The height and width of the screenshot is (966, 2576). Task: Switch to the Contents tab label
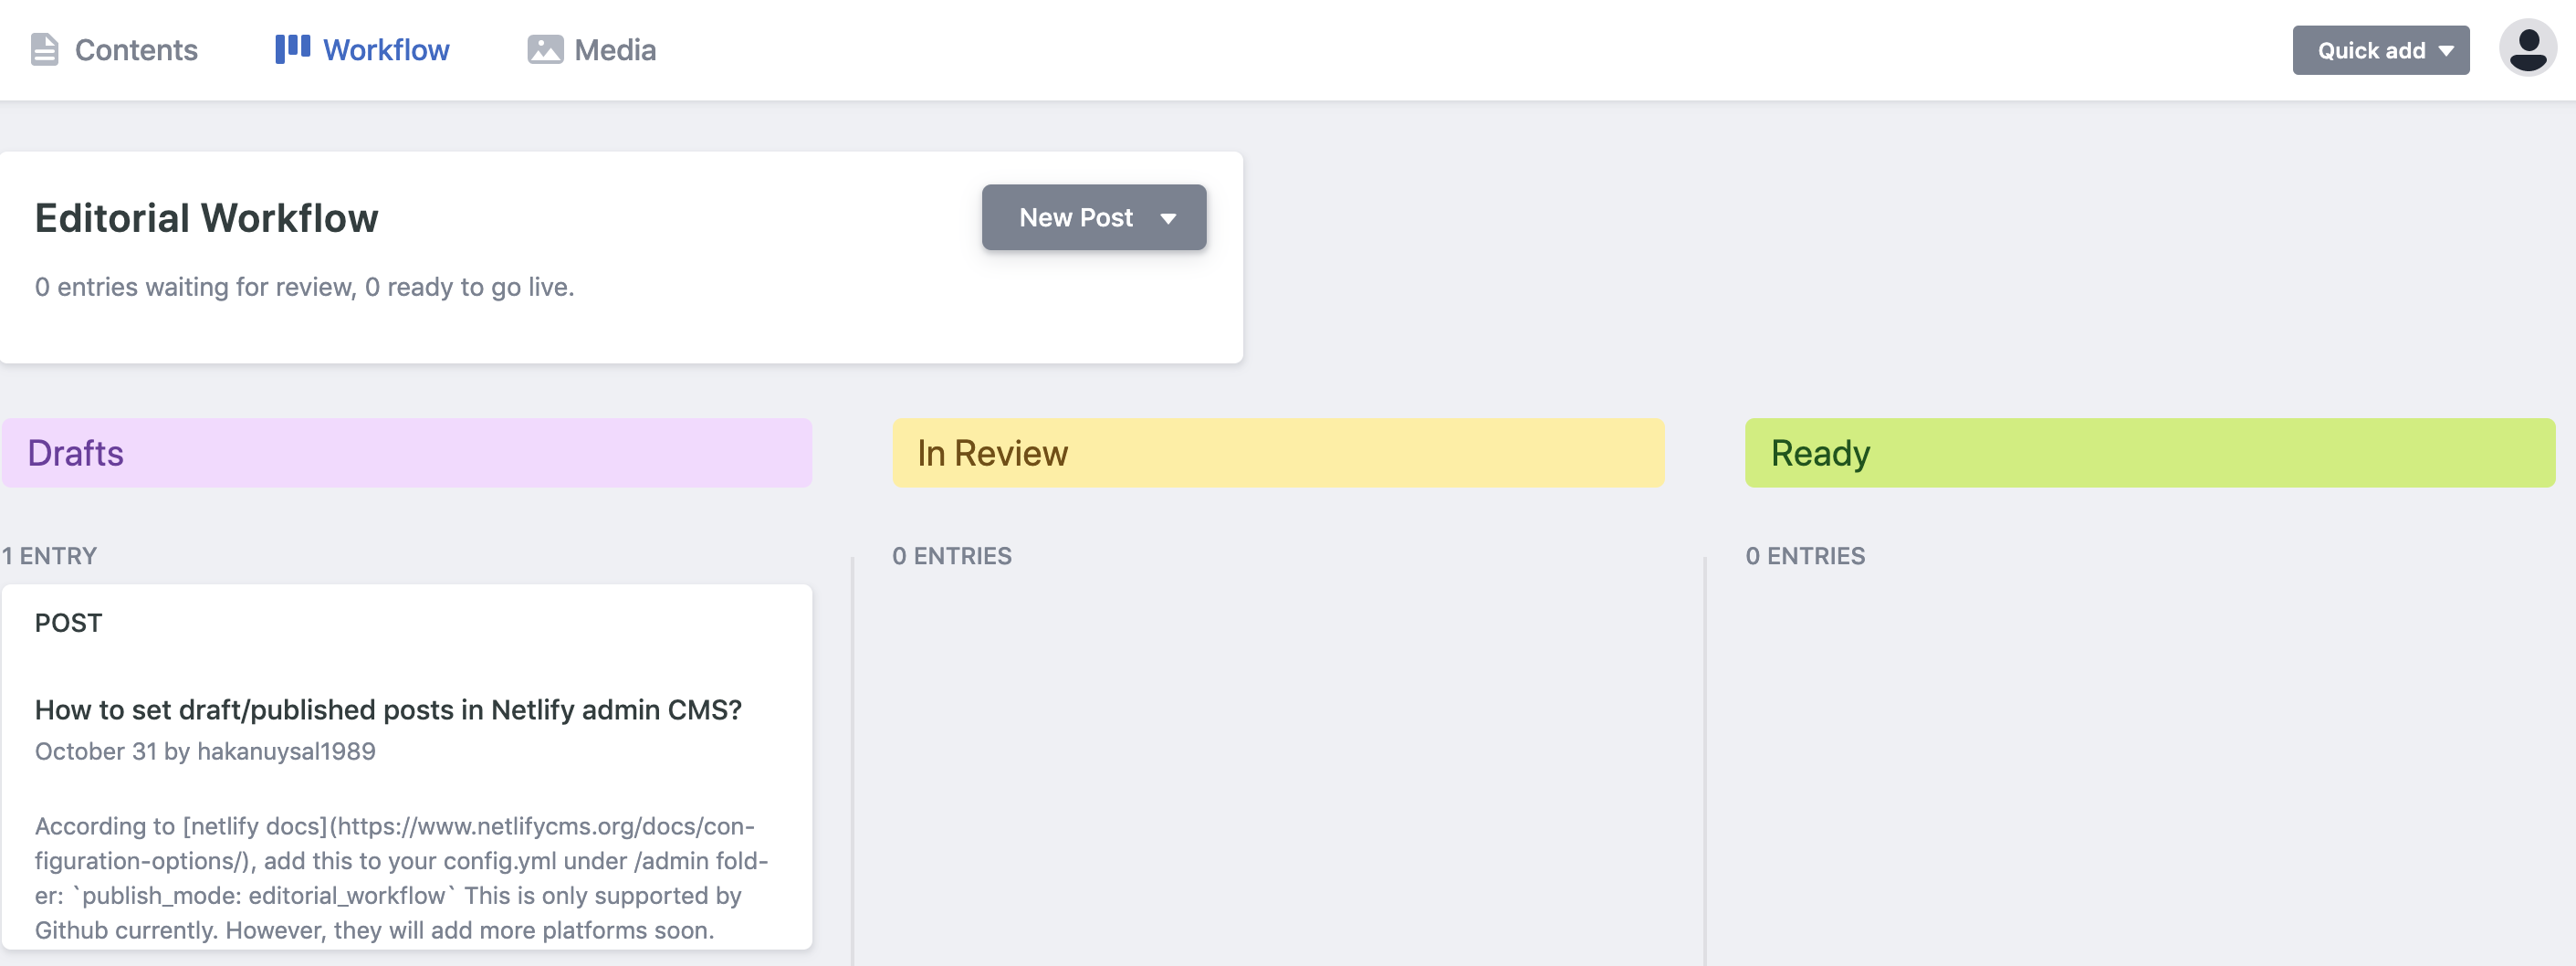coord(136,50)
